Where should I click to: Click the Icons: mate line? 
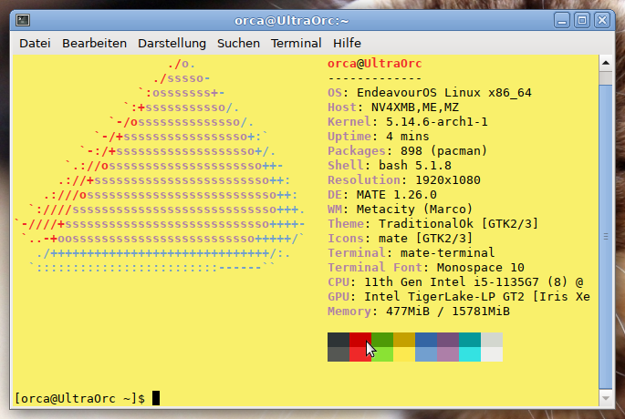[x=400, y=239]
